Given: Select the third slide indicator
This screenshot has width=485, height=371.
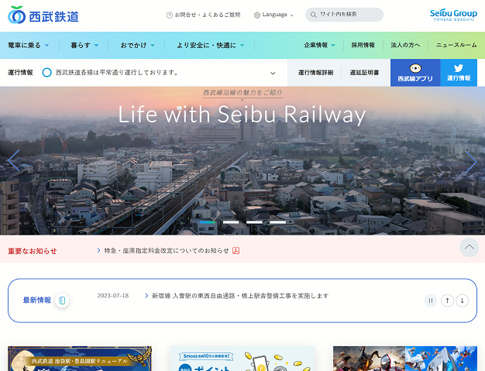Looking at the screenshot, I should 254,222.
